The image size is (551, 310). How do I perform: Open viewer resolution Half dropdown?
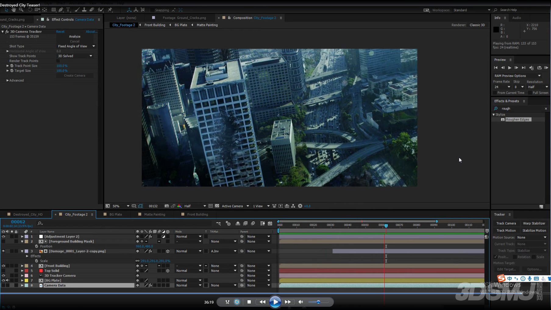click(195, 206)
